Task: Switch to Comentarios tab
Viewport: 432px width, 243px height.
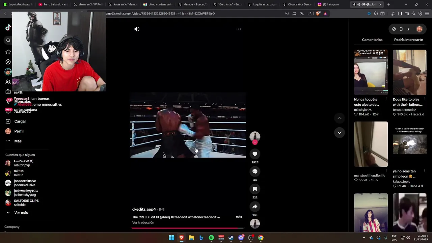Action: (372, 40)
